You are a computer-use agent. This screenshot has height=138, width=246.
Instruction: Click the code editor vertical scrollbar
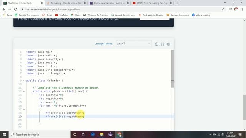click(173, 69)
